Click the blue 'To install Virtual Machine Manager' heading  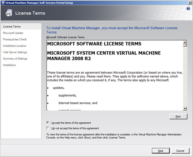(x=112, y=30)
